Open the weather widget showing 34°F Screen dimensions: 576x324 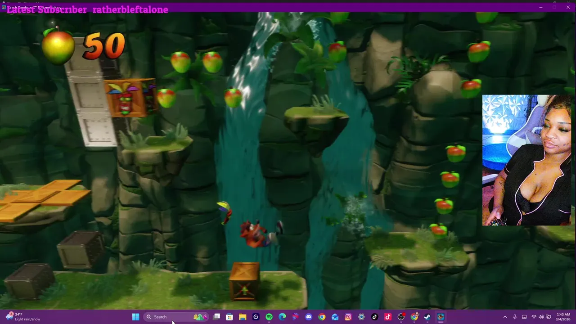[x=23, y=317]
